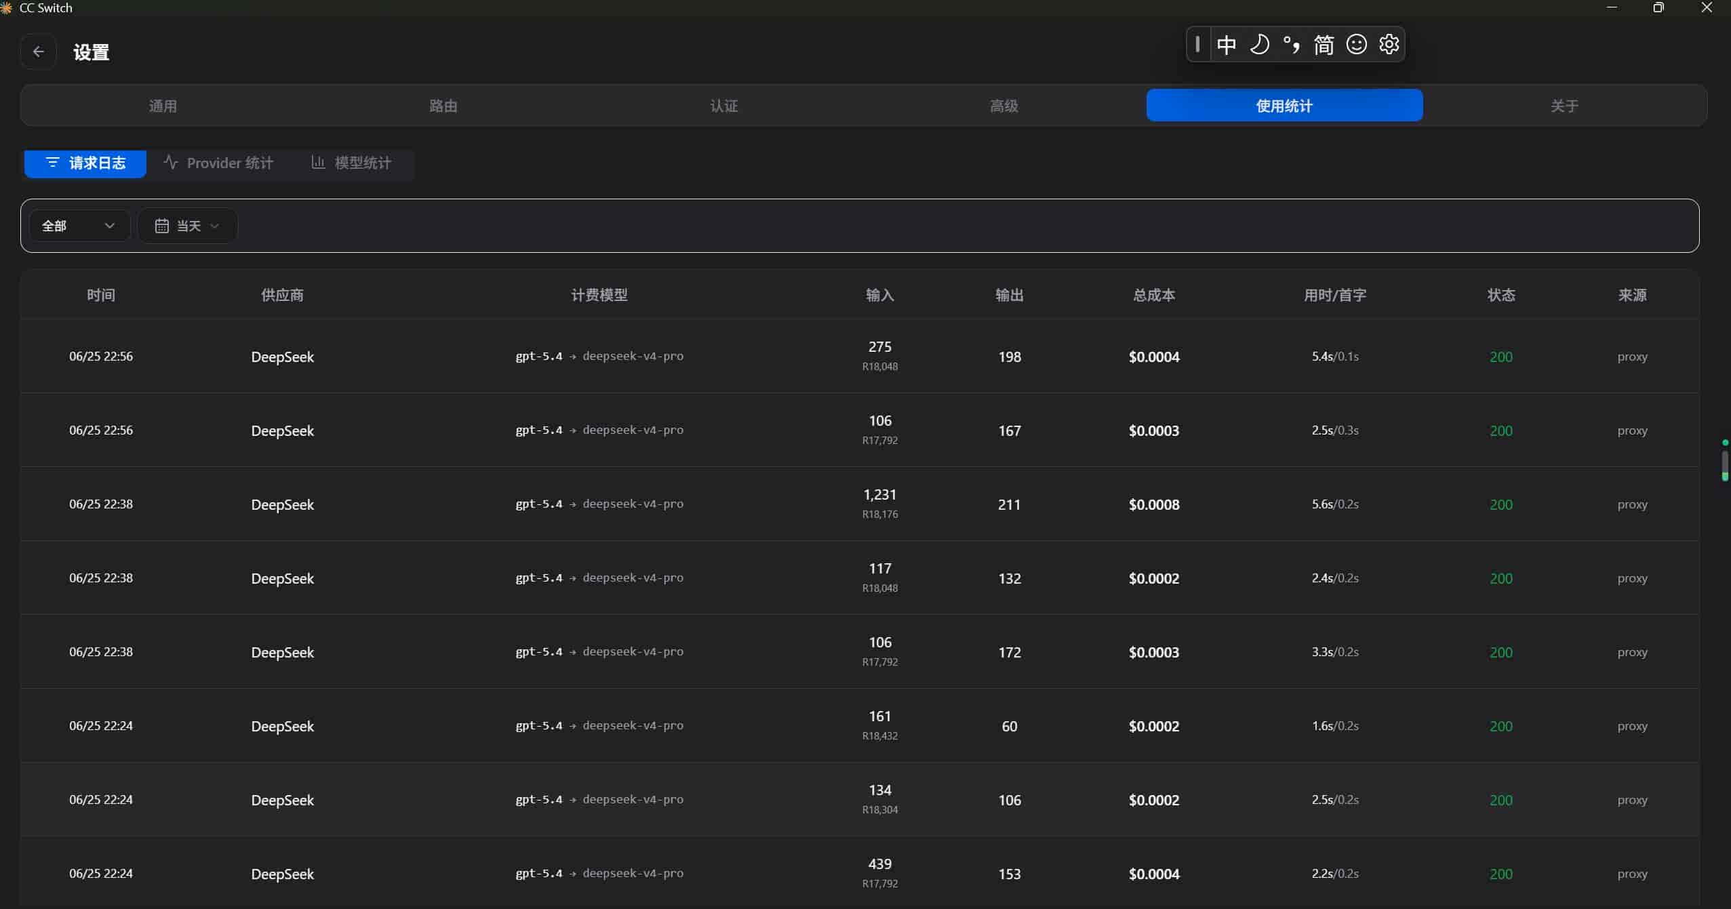Click duration 3.3s/0.2s cell
Image resolution: width=1731 pixels, height=909 pixels.
(x=1335, y=652)
